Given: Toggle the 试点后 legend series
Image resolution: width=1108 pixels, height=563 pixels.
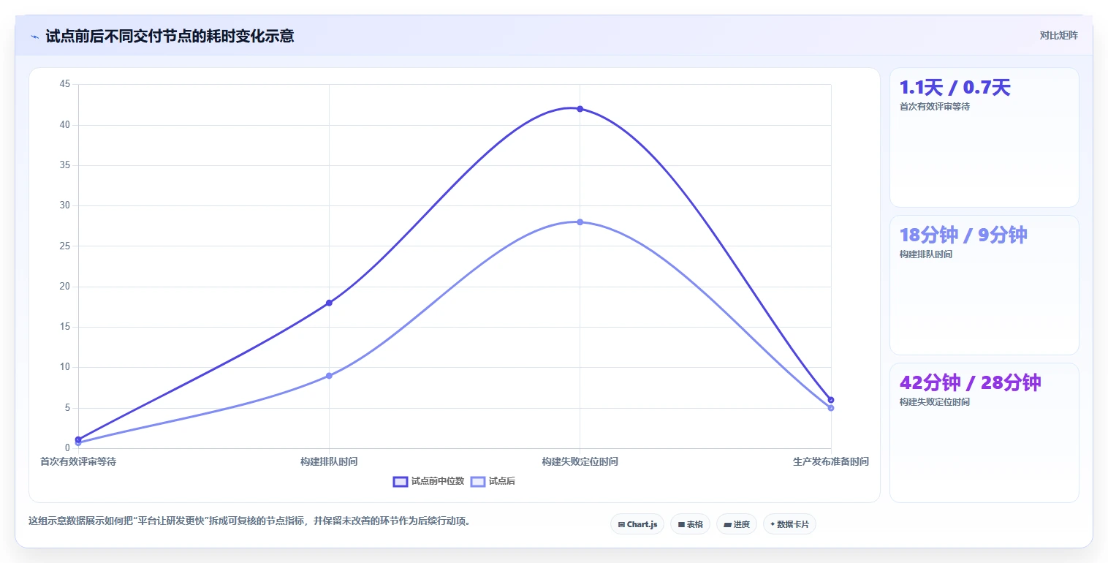Looking at the screenshot, I should [x=493, y=481].
